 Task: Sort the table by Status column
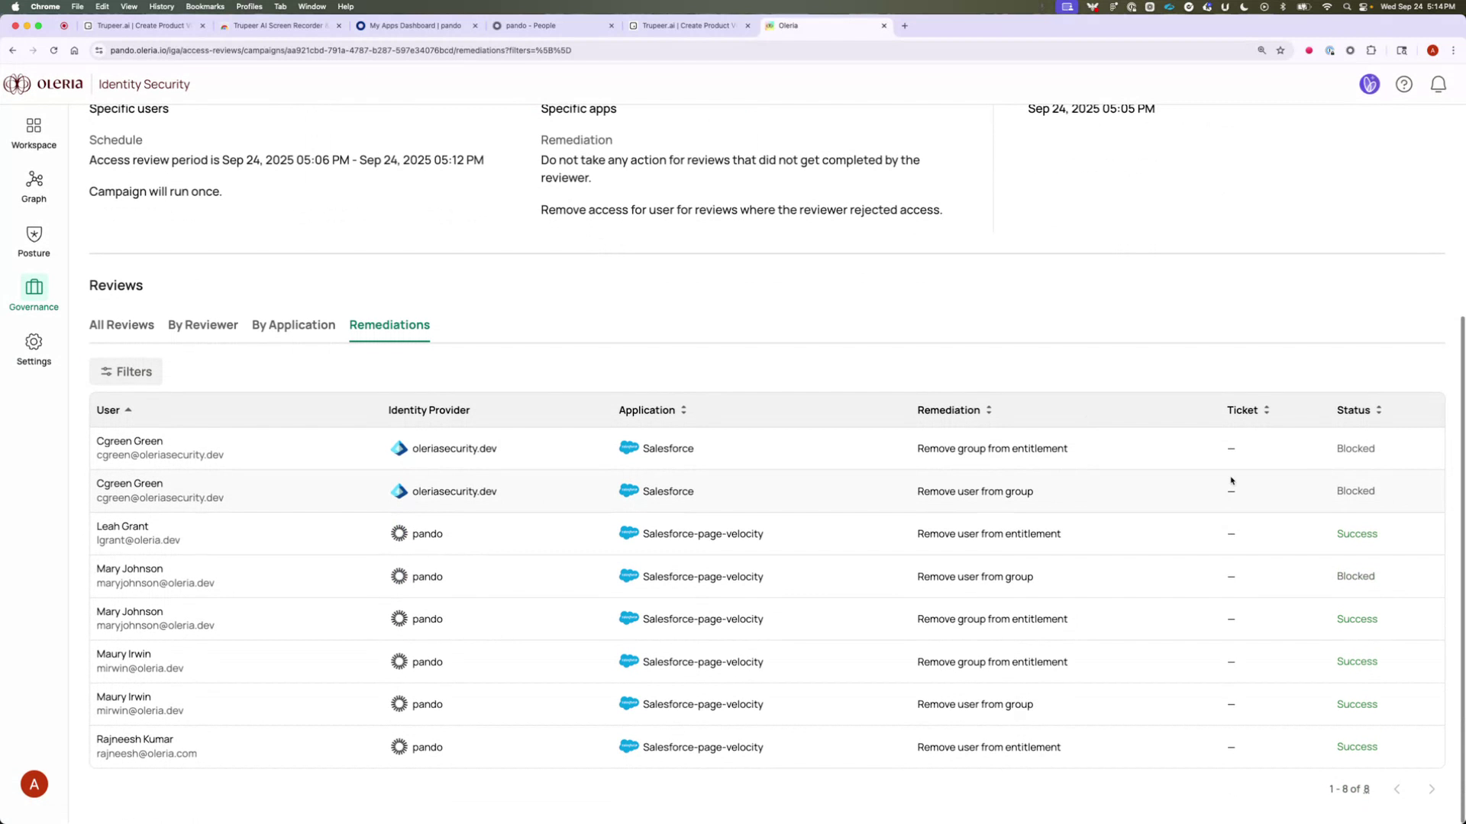(x=1379, y=410)
